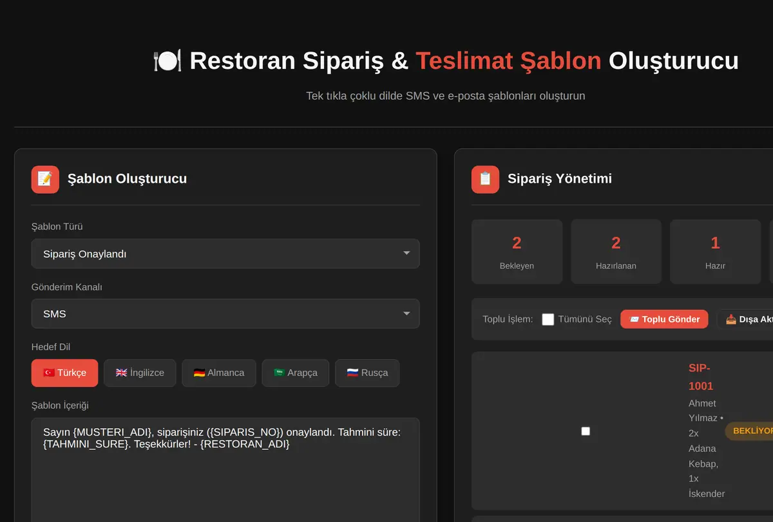This screenshot has height=522, width=773.
Task: Click into the Şablon İçeriği text area
Action: [x=225, y=470]
